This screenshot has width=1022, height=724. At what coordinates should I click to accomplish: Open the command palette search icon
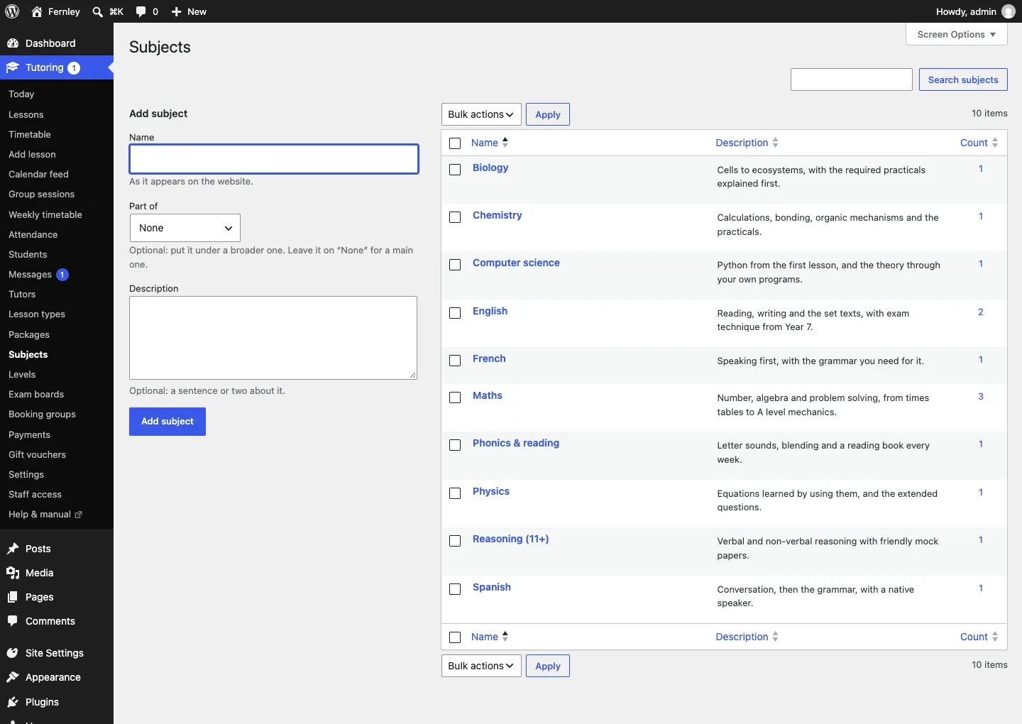[x=98, y=11]
